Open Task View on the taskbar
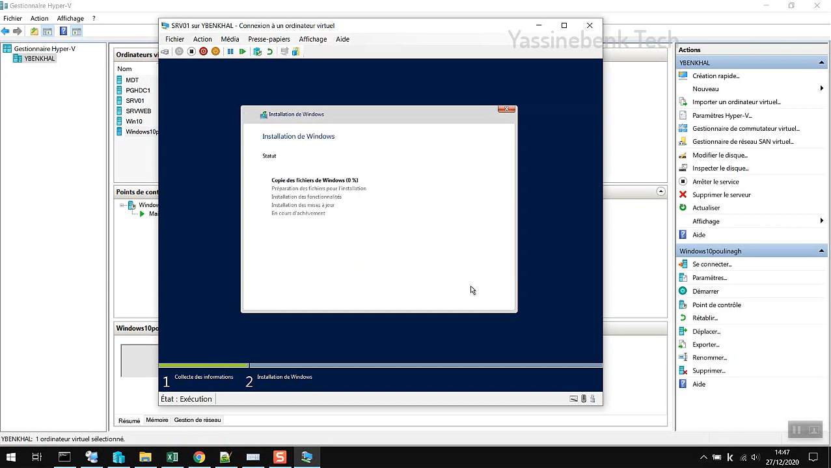Image resolution: width=831 pixels, height=468 pixels. click(37, 457)
